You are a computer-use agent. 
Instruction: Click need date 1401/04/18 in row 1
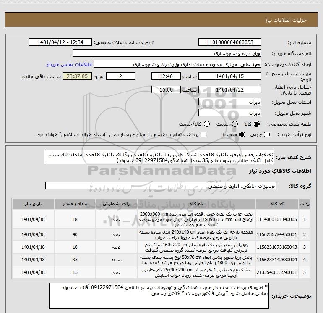(x=33, y=219)
